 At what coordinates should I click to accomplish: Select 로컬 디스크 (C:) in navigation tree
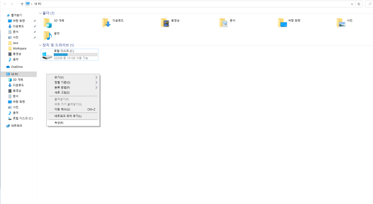coord(23,118)
